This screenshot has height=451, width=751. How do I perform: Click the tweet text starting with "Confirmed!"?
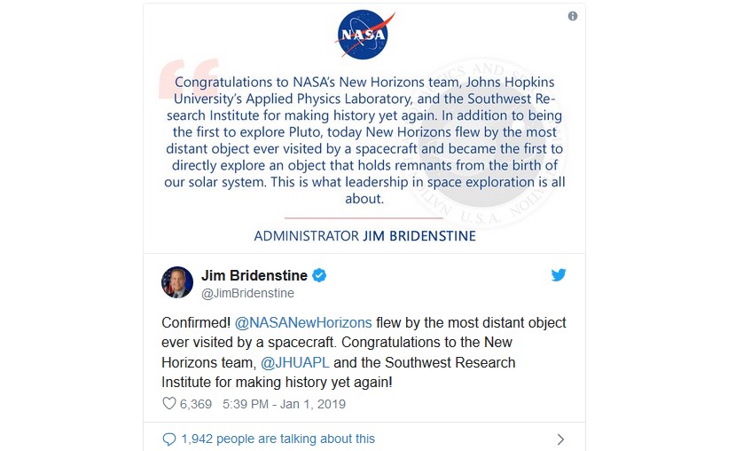(364, 352)
